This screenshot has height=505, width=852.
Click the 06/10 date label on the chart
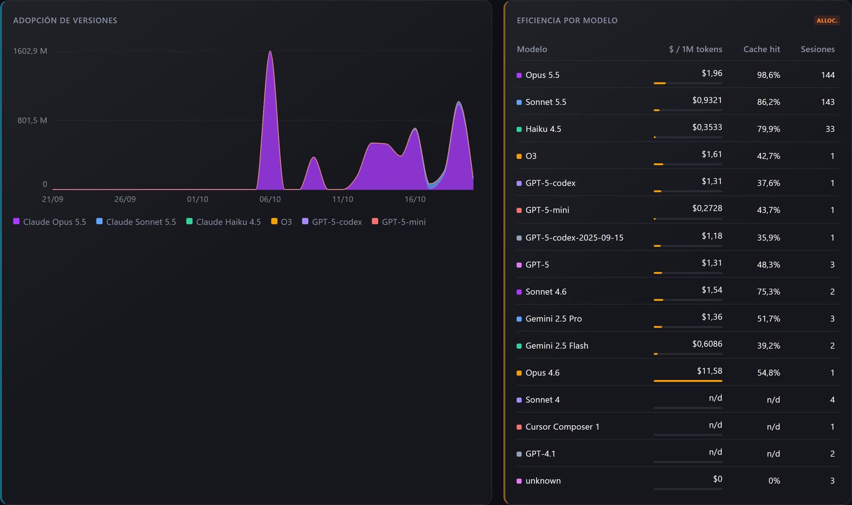(270, 199)
